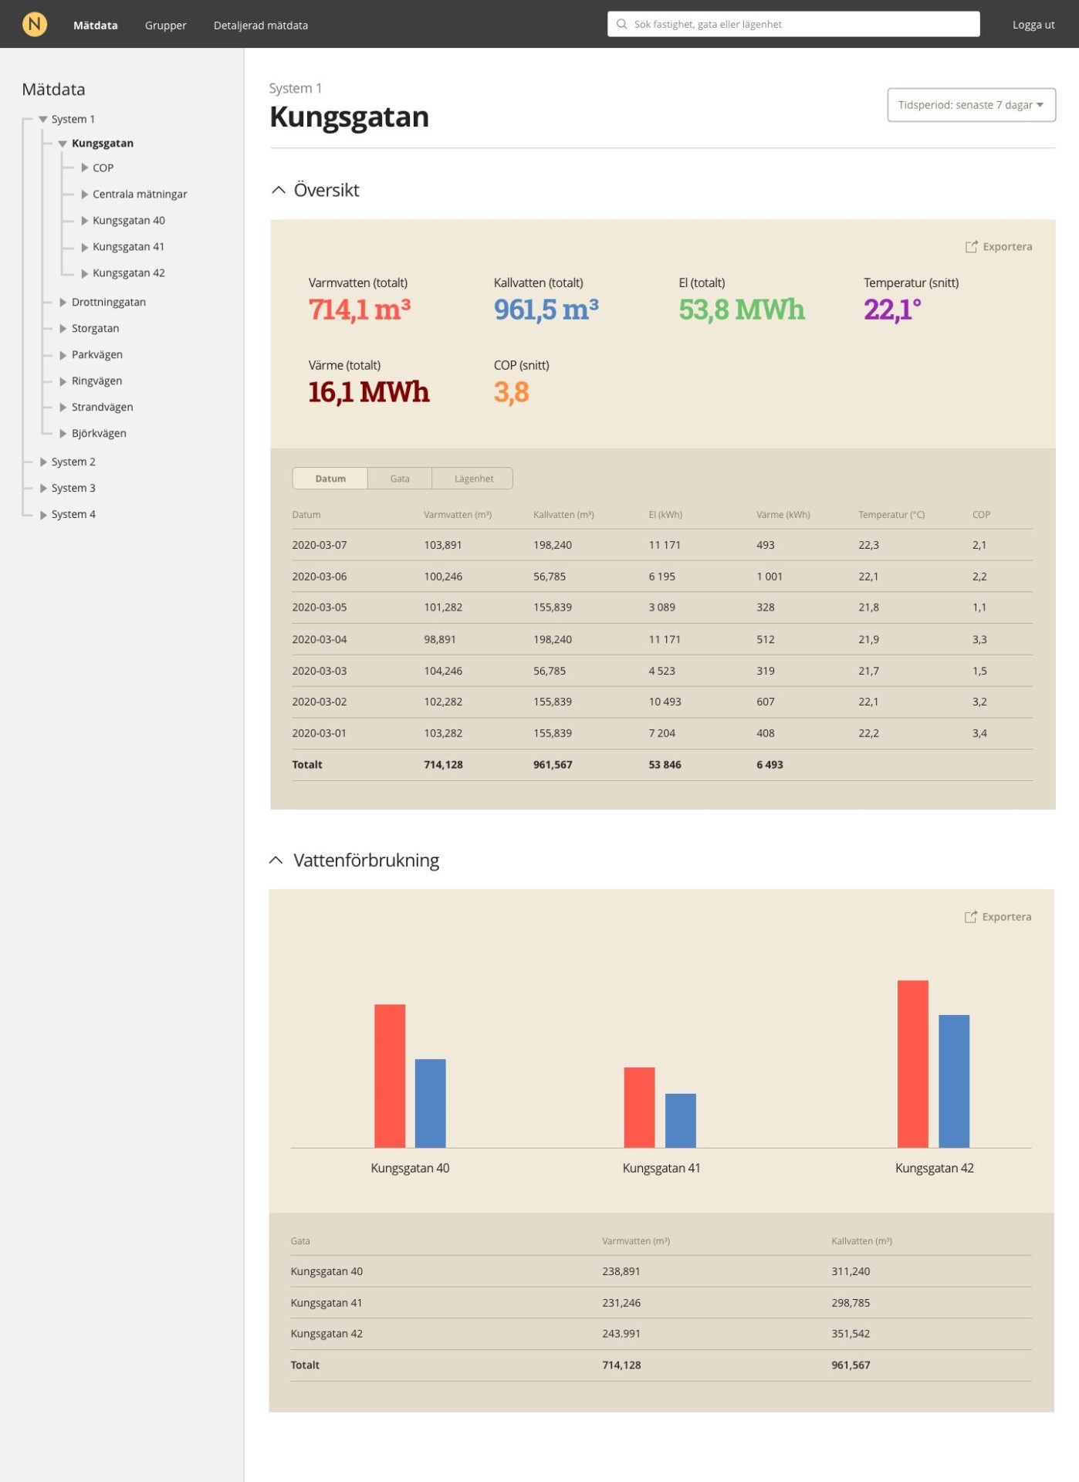Switch table view to Gata

click(x=400, y=479)
